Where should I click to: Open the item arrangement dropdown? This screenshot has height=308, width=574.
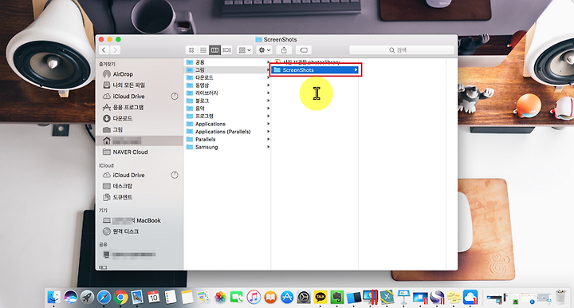point(245,50)
